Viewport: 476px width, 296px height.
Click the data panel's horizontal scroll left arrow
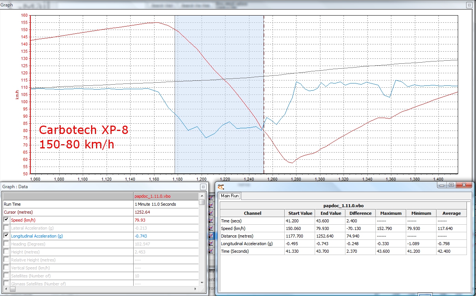6,289
